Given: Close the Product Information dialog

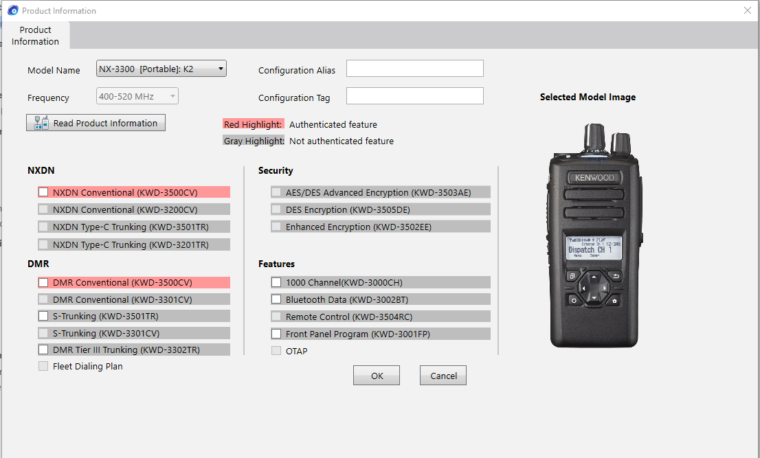Looking at the screenshot, I should tap(748, 10).
